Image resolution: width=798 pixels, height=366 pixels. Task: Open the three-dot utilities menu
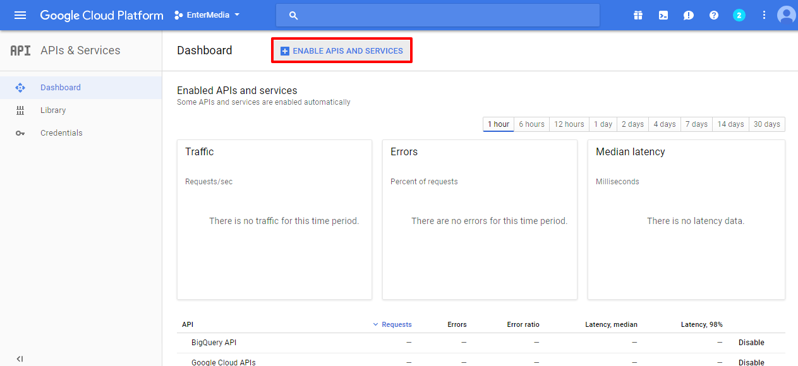(x=765, y=15)
